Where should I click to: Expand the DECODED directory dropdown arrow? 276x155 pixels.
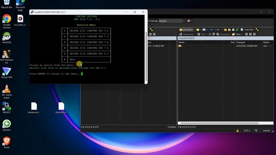[x=194, y=30]
